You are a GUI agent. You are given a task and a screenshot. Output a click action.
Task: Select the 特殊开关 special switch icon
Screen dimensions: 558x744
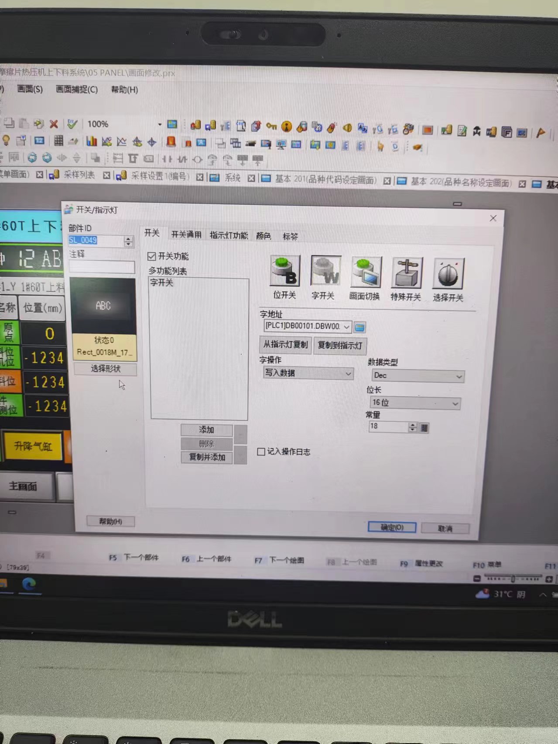(407, 273)
